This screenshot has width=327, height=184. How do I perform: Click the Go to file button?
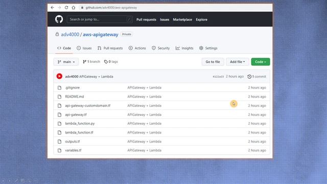pos(213,62)
